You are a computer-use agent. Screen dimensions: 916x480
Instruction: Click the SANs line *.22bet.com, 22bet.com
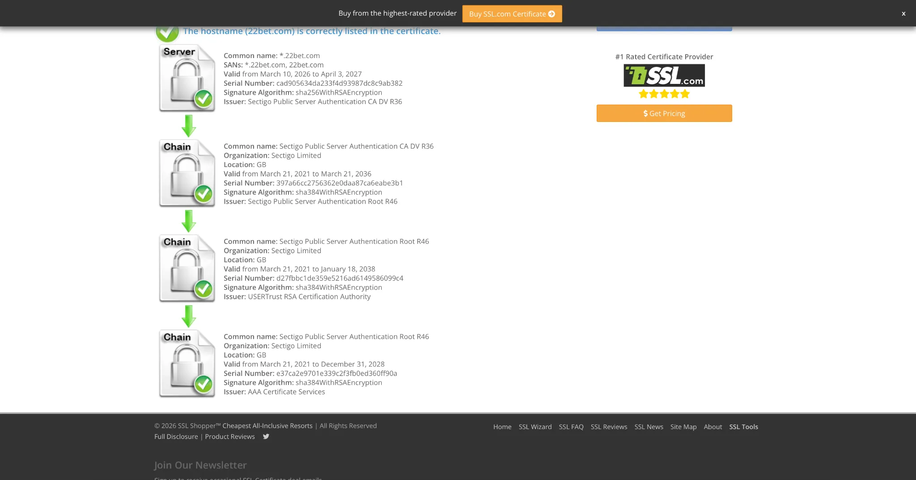(x=274, y=65)
